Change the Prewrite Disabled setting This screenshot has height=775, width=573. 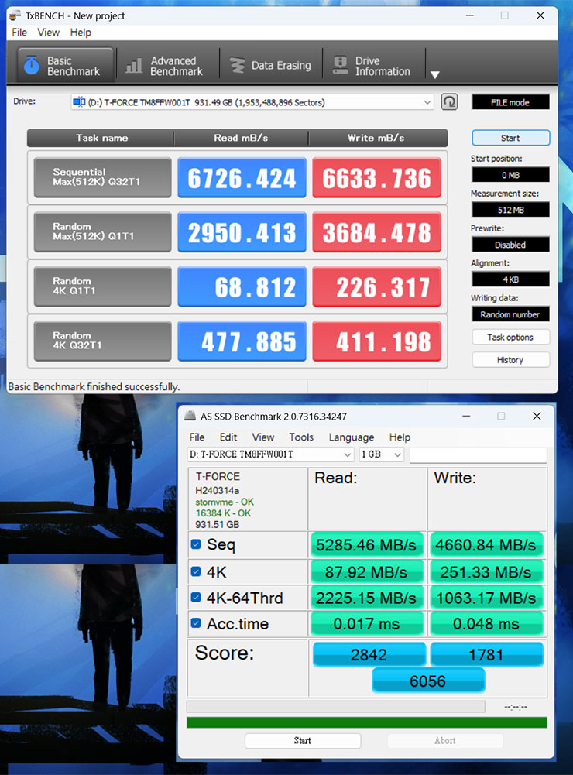tap(510, 245)
